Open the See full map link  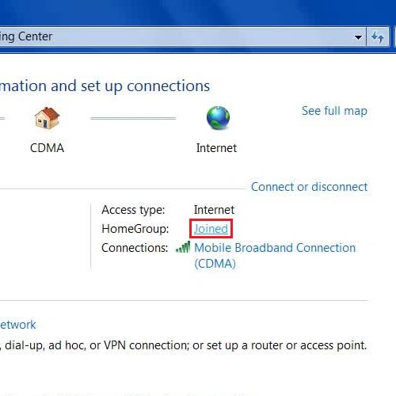[x=334, y=111]
